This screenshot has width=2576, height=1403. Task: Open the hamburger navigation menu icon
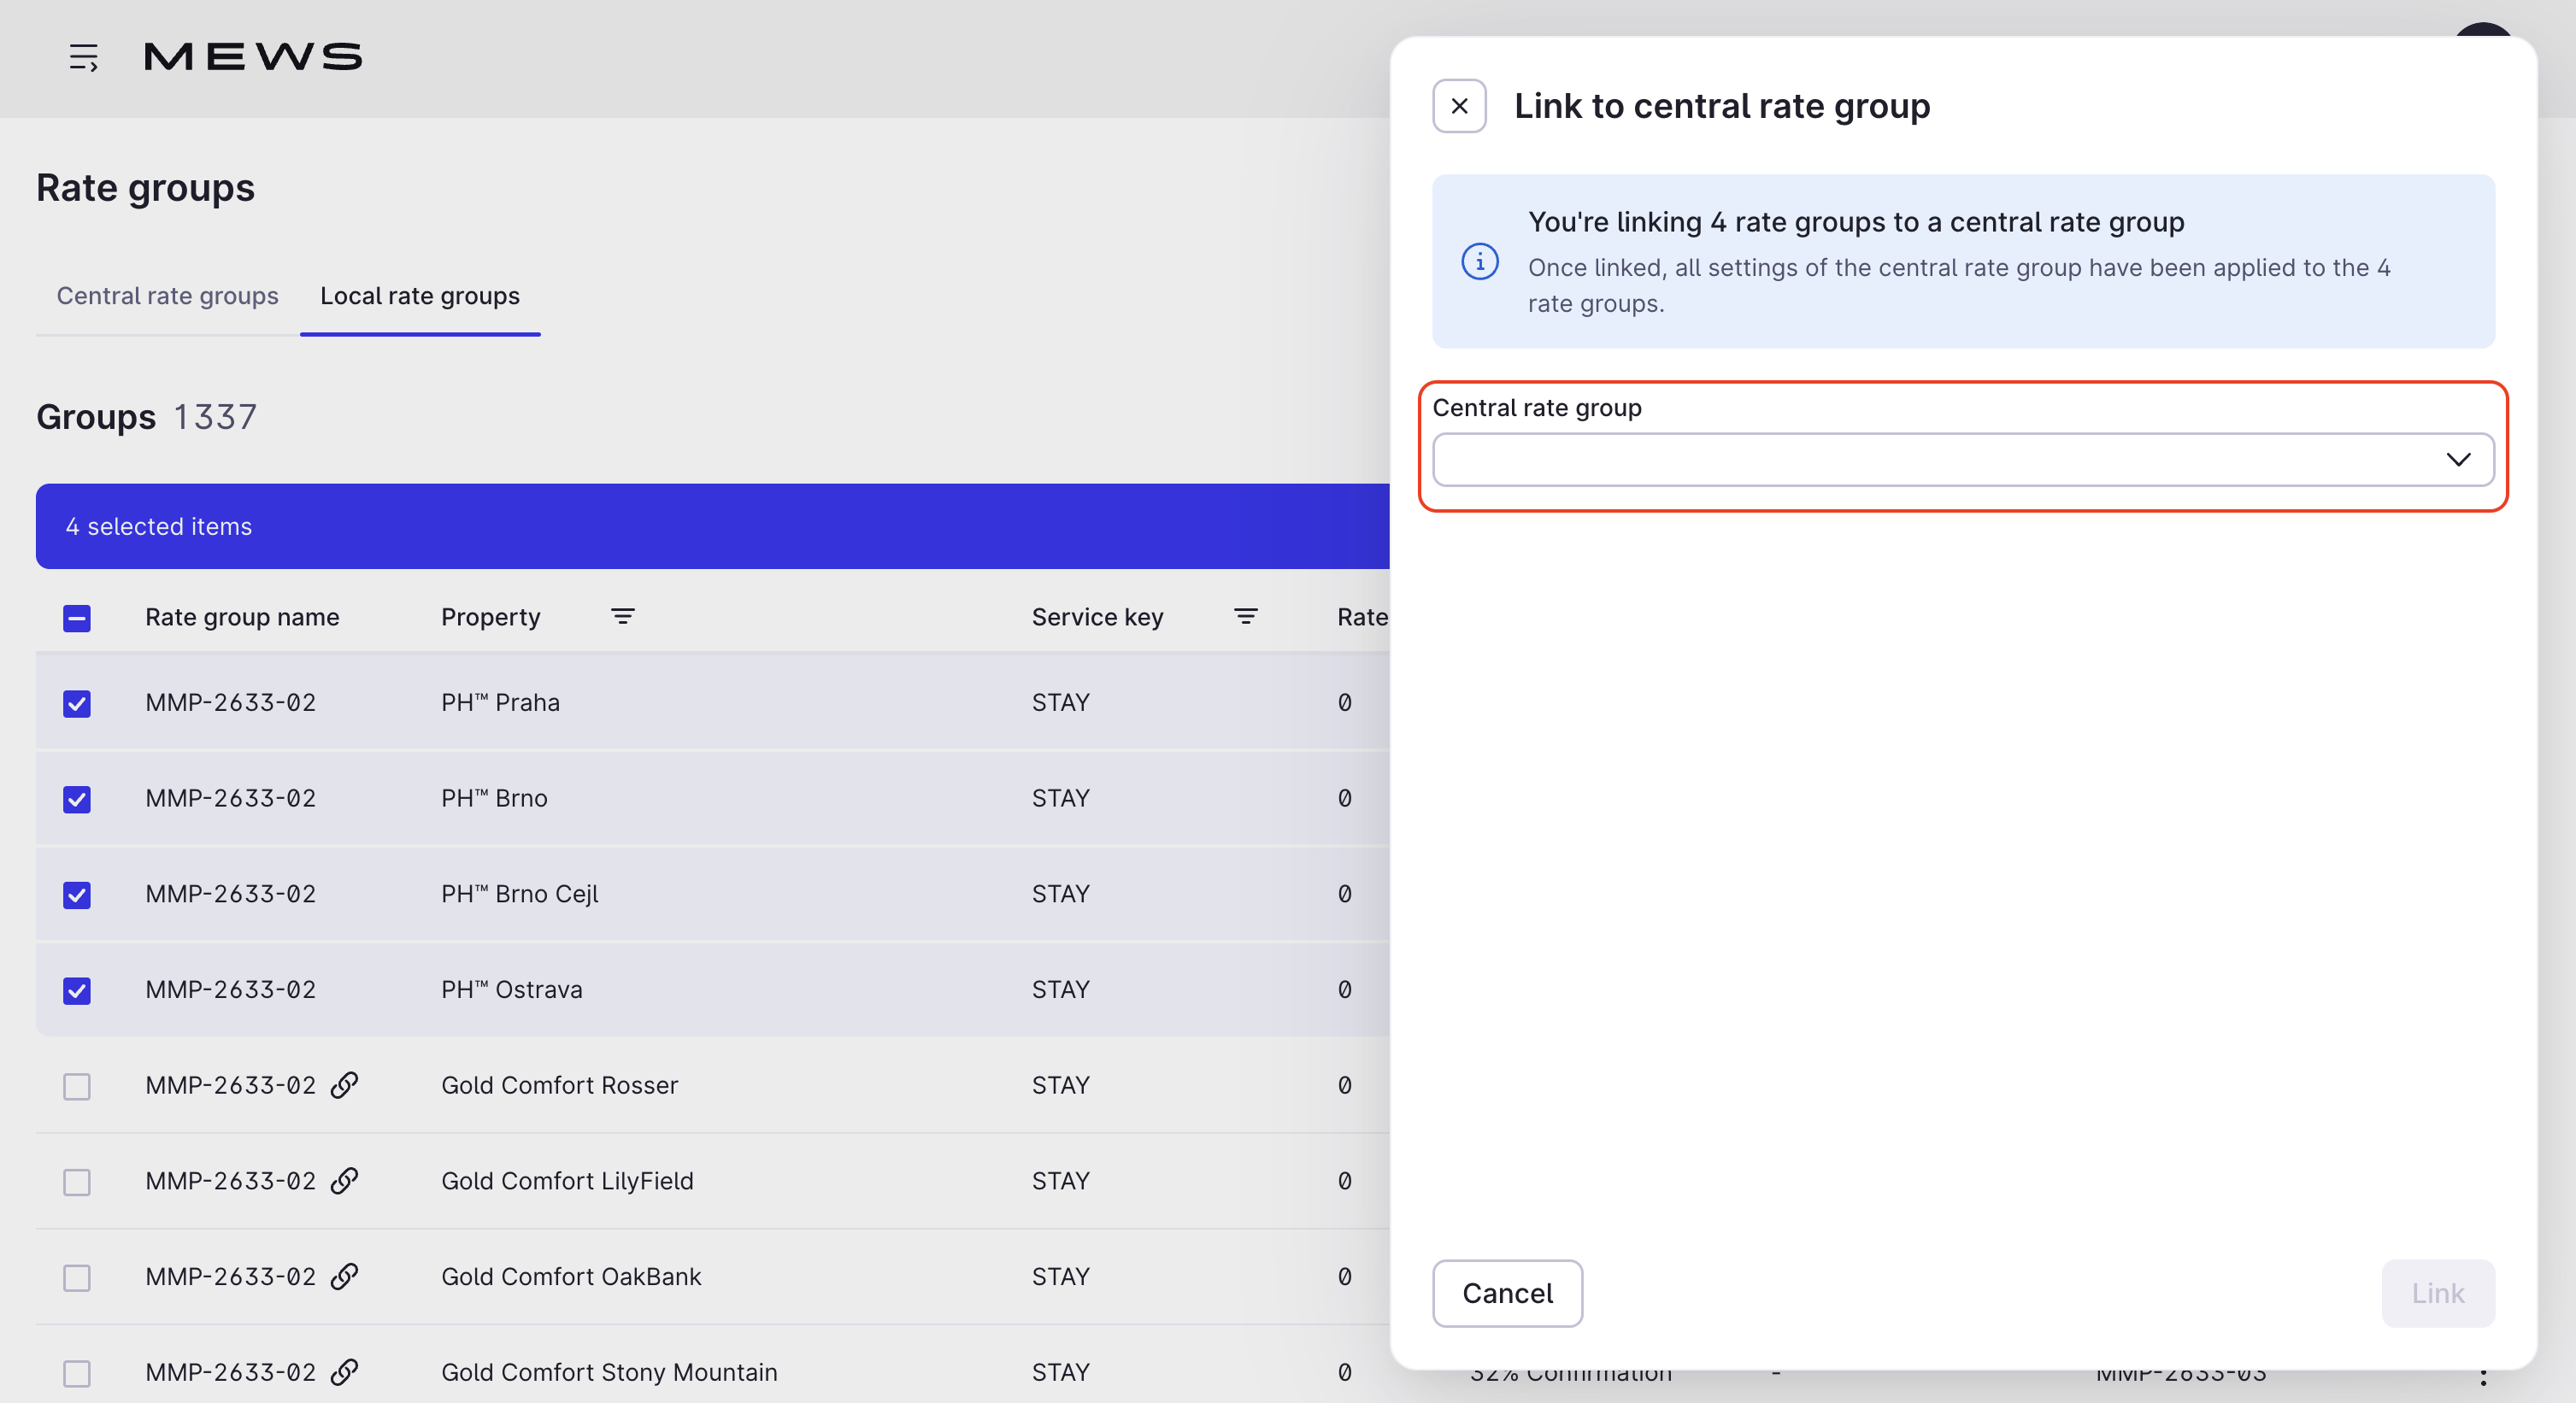pyautogui.click(x=83, y=57)
